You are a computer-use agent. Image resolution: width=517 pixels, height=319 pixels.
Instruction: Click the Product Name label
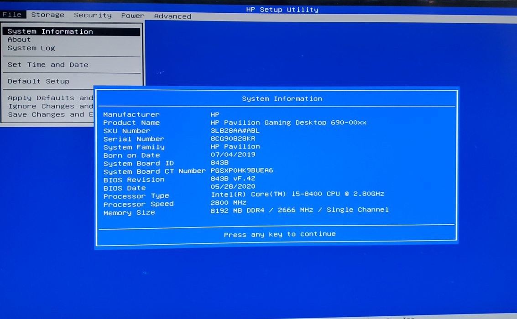point(131,123)
